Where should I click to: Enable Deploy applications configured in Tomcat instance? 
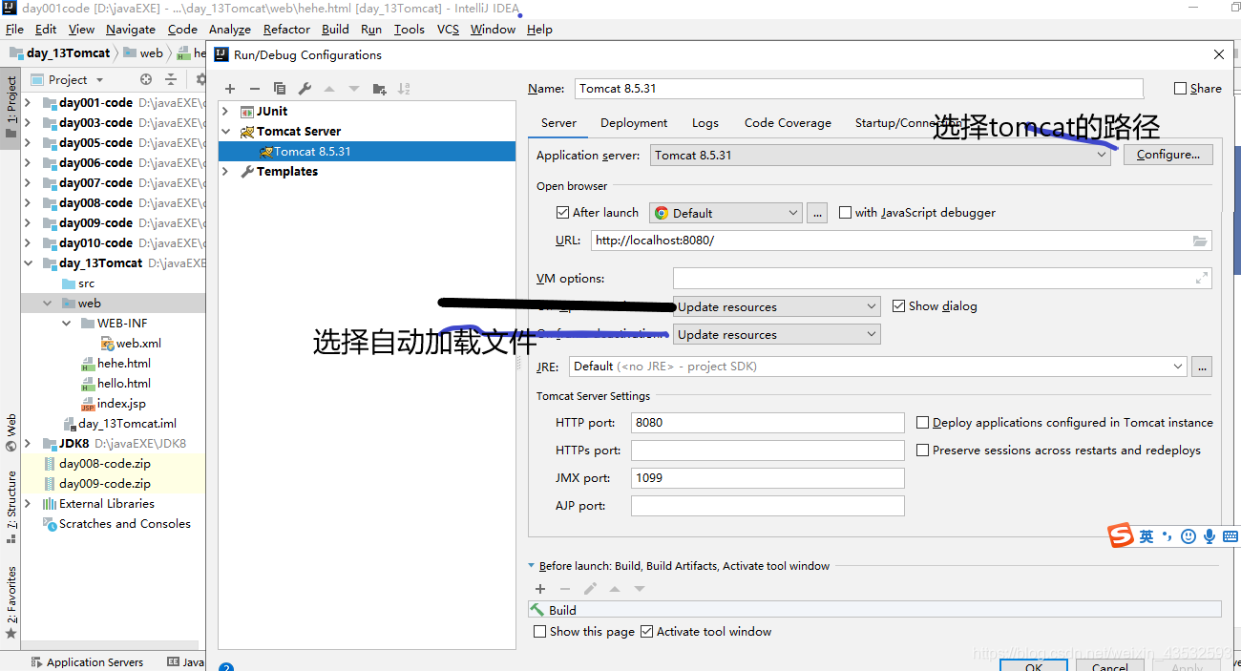pyautogui.click(x=923, y=423)
